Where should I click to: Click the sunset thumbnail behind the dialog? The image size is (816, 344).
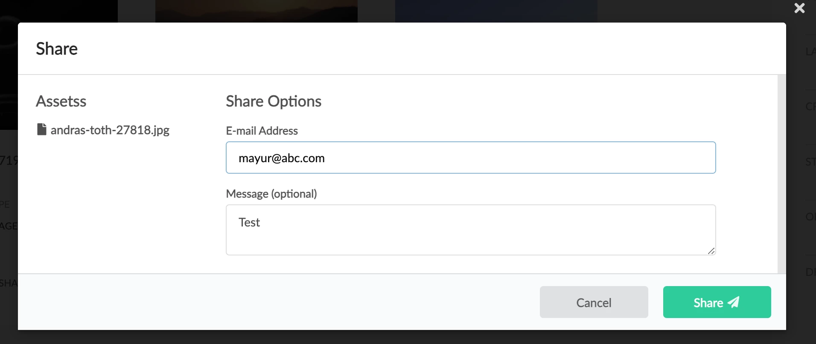tap(256, 11)
